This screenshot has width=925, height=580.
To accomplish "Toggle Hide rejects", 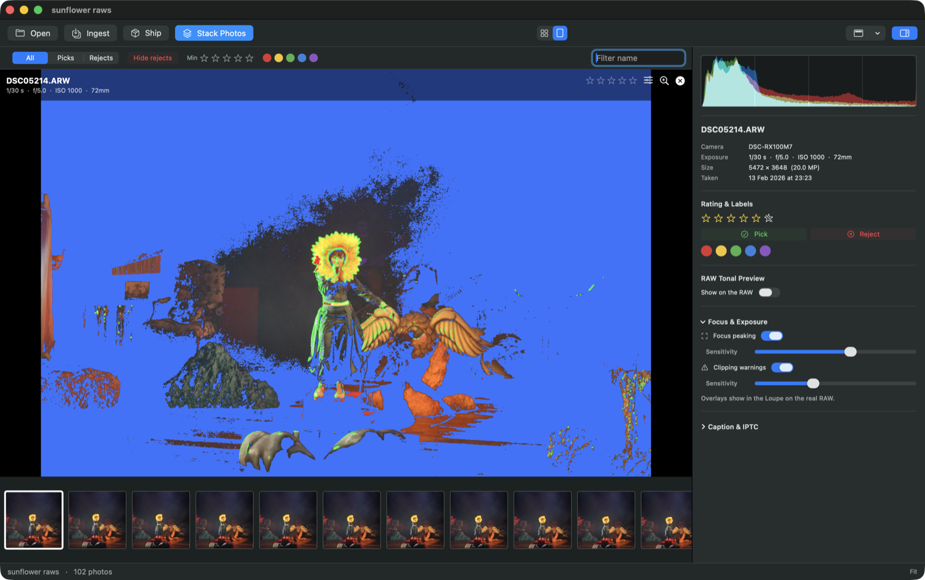I will click(x=152, y=58).
